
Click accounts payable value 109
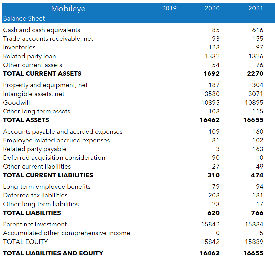click(x=214, y=132)
